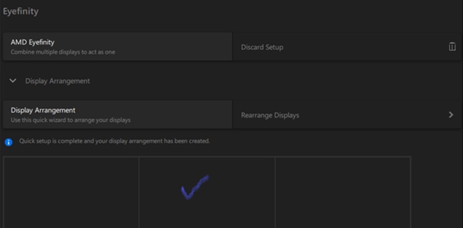Click empty area right of the display layout
463x228 pixels.
pyautogui.click(x=437, y=192)
